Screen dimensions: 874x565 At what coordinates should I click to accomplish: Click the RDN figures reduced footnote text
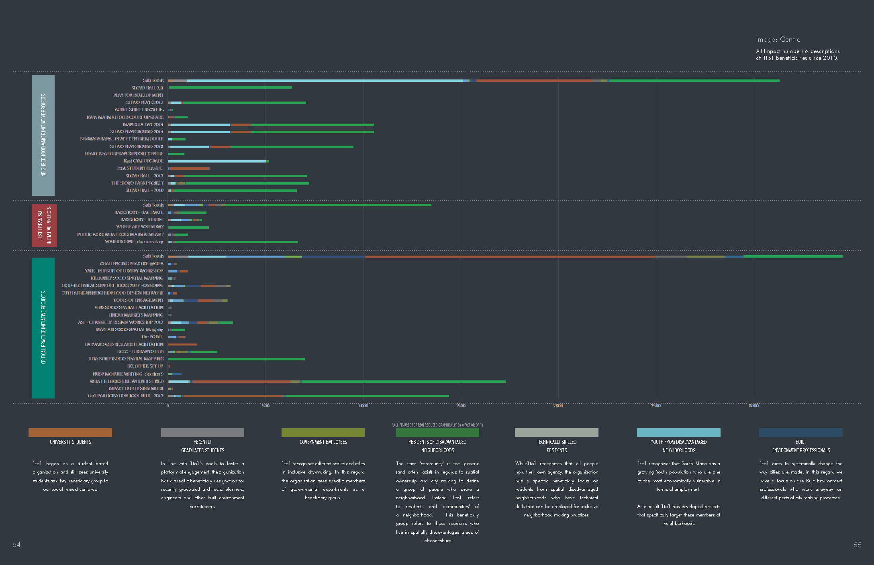point(437,425)
